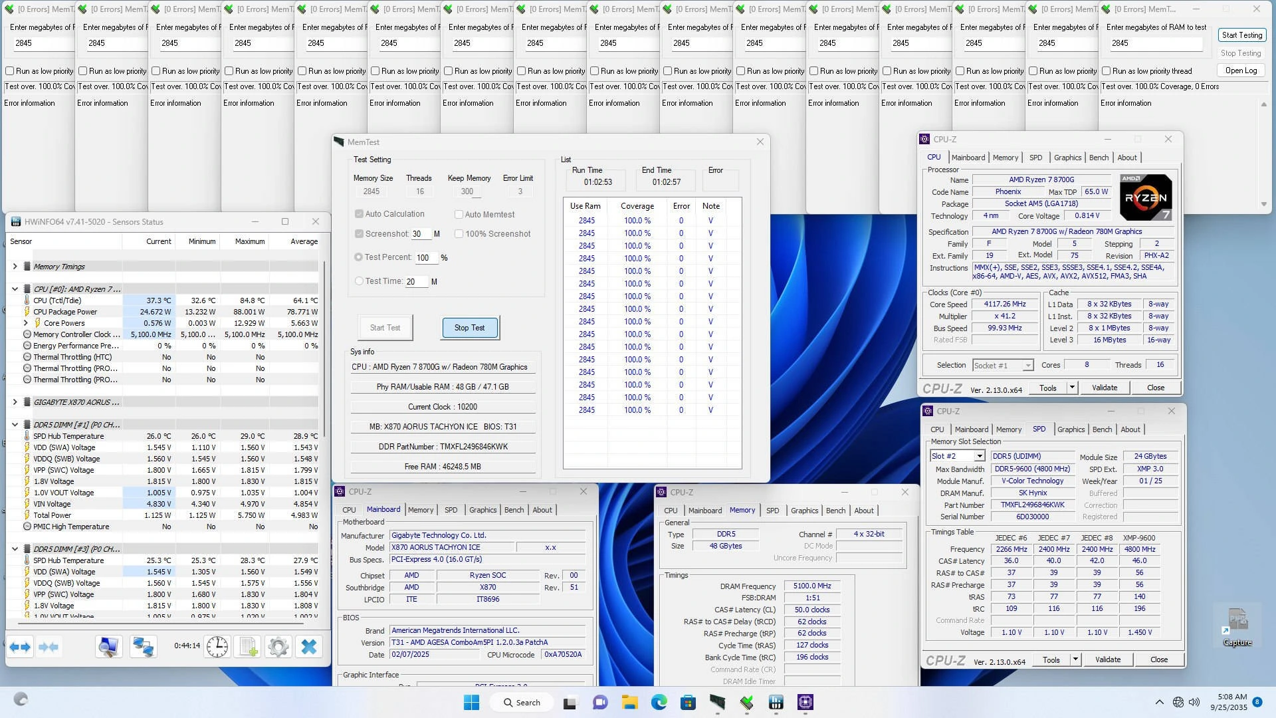The height and width of the screenshot is (718, 1276).
Task: Open Slot #2 memory slot dropdown
Action: (979, 456)
